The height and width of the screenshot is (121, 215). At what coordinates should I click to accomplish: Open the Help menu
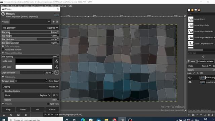(70, 6)
